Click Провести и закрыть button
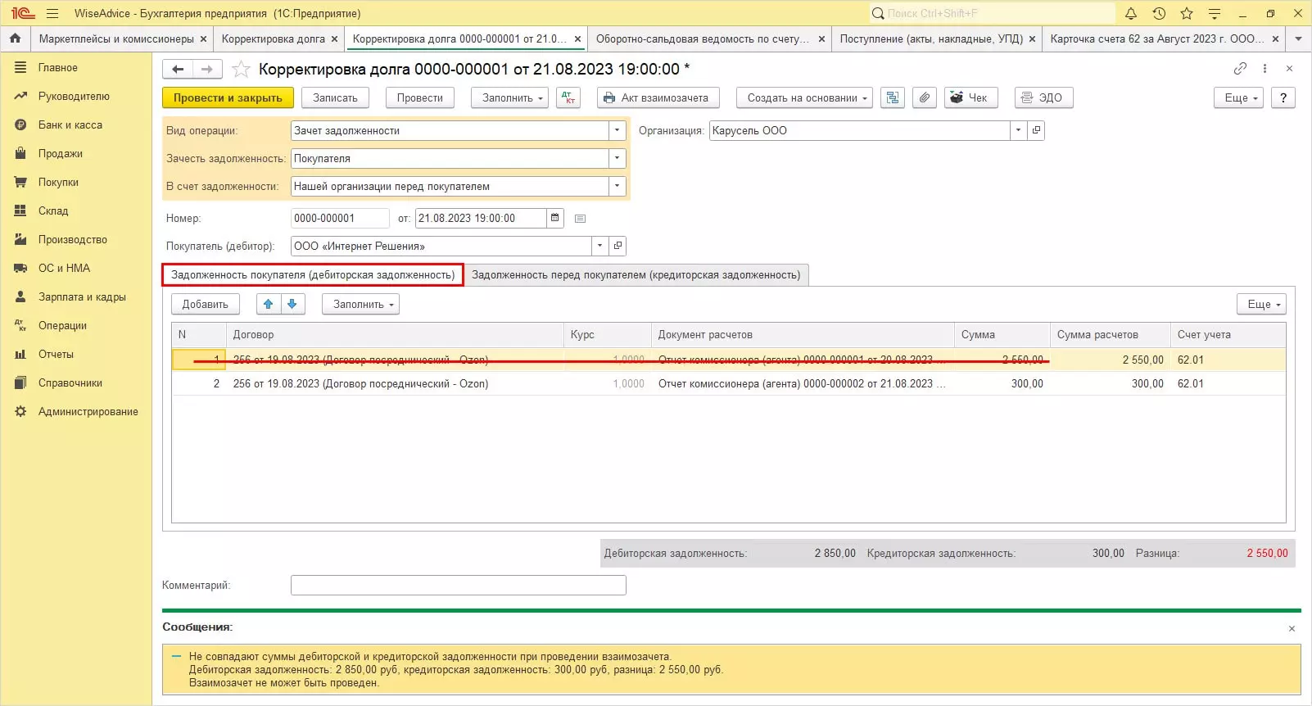Image resolution: width=1312 pixels, height=706 pixels. coord(228,97)
